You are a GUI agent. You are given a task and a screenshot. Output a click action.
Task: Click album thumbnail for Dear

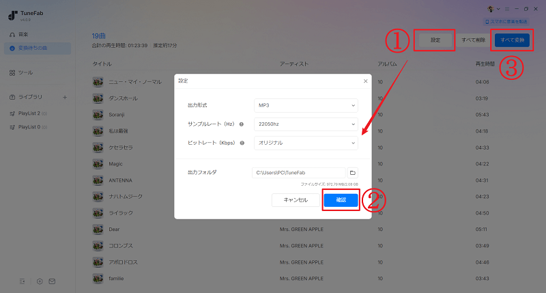[98, 229]
